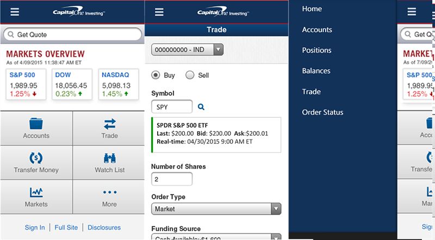Click the Get Quote search field
435x240 pixels.
[x=72, y=34]
